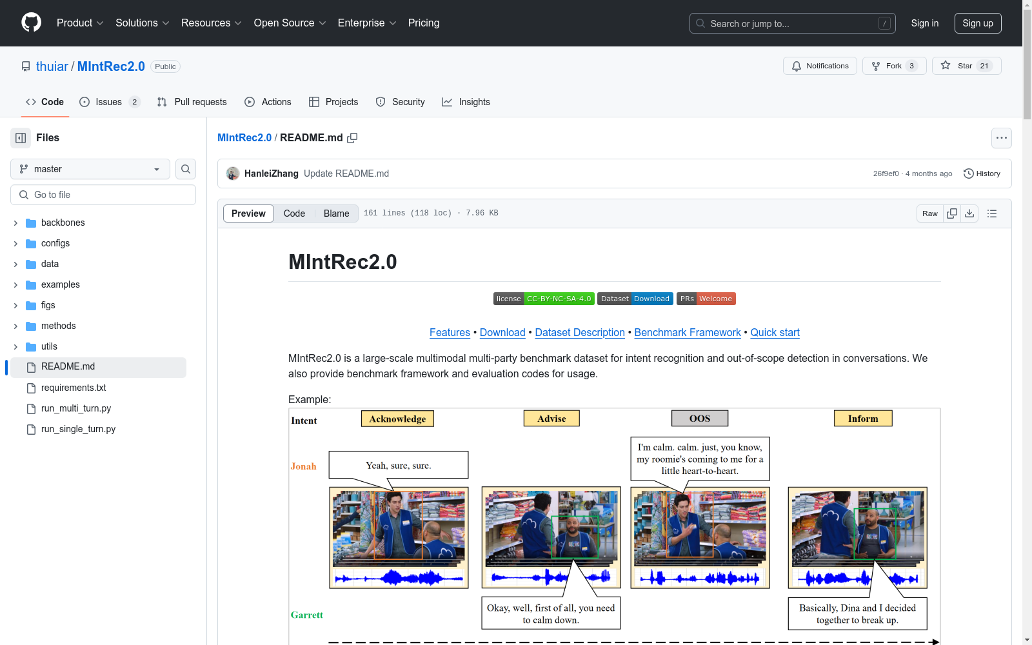
Task: Open the Solutions menu
Action: tap(143, 23)
